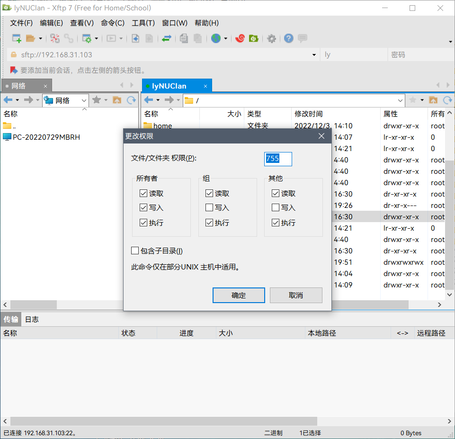Screen dimensions: 455x439
Task: Click the local pane favorites star icon
Action: (x=96, y=100)
